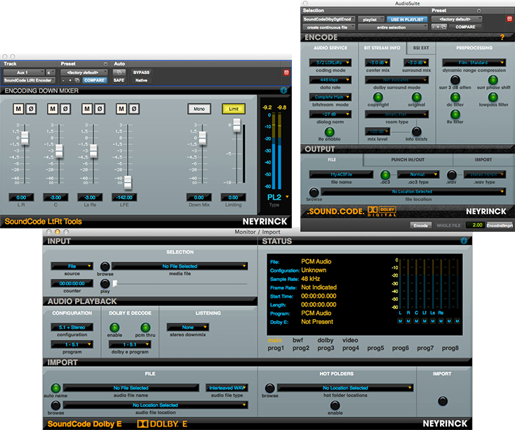The height and width of the screenshot is (430, 515).
Task: Click red target icon in LtRt plugin header
Action: tap(286, 72)
